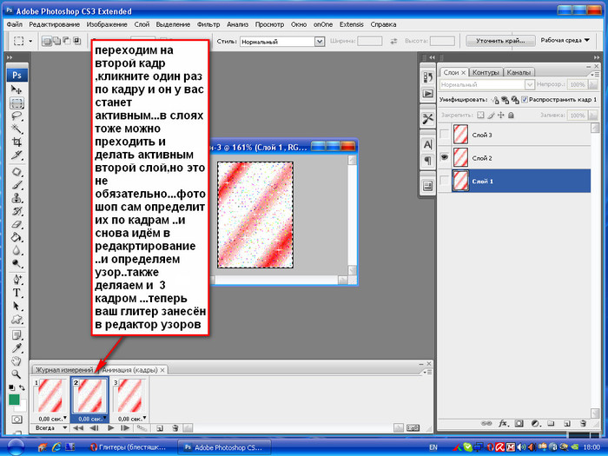The height and width of the screenshot is (456, 608).
Task: Open the Фильтр menu
Action: pyautogui.click(x=208, y=24)
